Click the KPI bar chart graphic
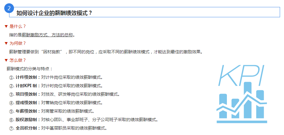Image resolution: width=284 pixels, height=135 pixels. coord(241,104)
